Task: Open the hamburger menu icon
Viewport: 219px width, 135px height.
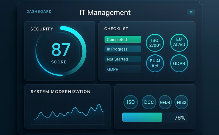Action: point(191,12)
